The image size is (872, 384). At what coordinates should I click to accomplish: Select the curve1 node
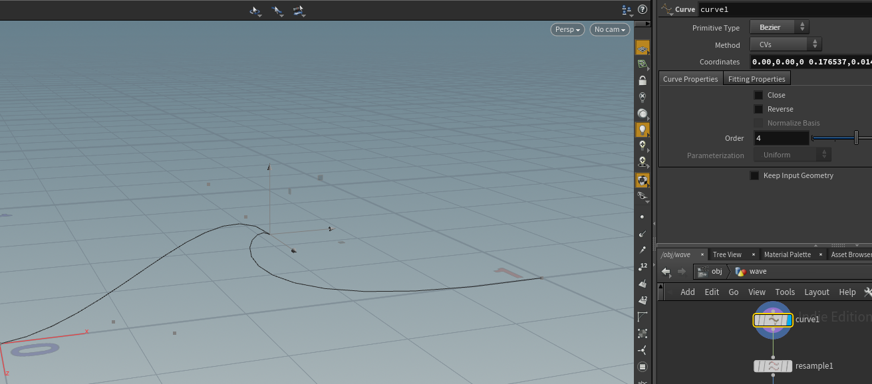tap(773, 320)
